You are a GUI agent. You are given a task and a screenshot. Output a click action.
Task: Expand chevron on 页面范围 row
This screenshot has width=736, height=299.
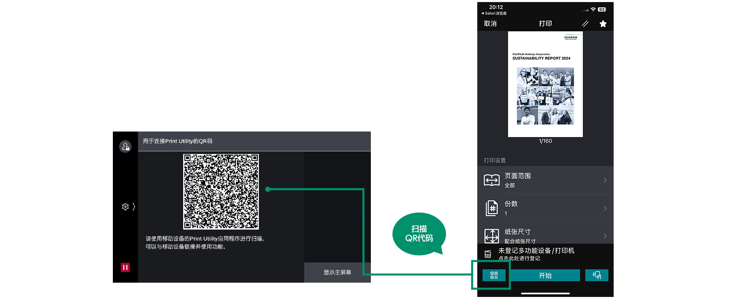coord(605,180)
